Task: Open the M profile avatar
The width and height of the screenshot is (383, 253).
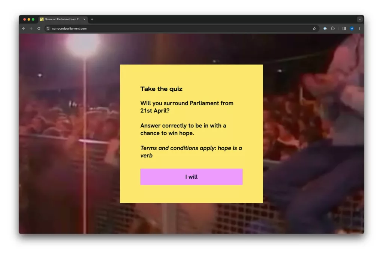Action: point(352,28)
